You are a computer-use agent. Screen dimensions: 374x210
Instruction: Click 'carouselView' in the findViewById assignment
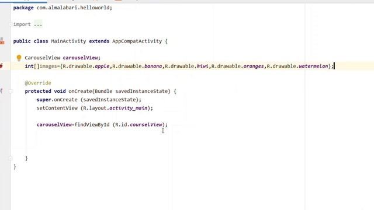[x=54, y=124]
